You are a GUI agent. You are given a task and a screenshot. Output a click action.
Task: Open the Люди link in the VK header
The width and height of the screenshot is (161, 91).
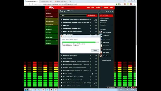(x=88, y=7)
